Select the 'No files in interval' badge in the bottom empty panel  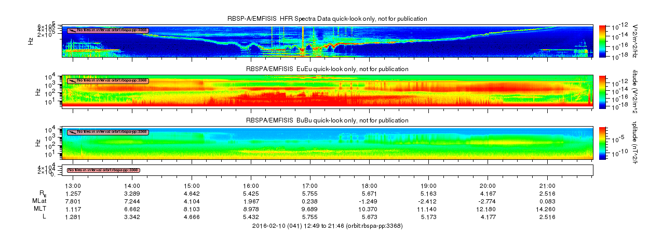click(103, 170)
